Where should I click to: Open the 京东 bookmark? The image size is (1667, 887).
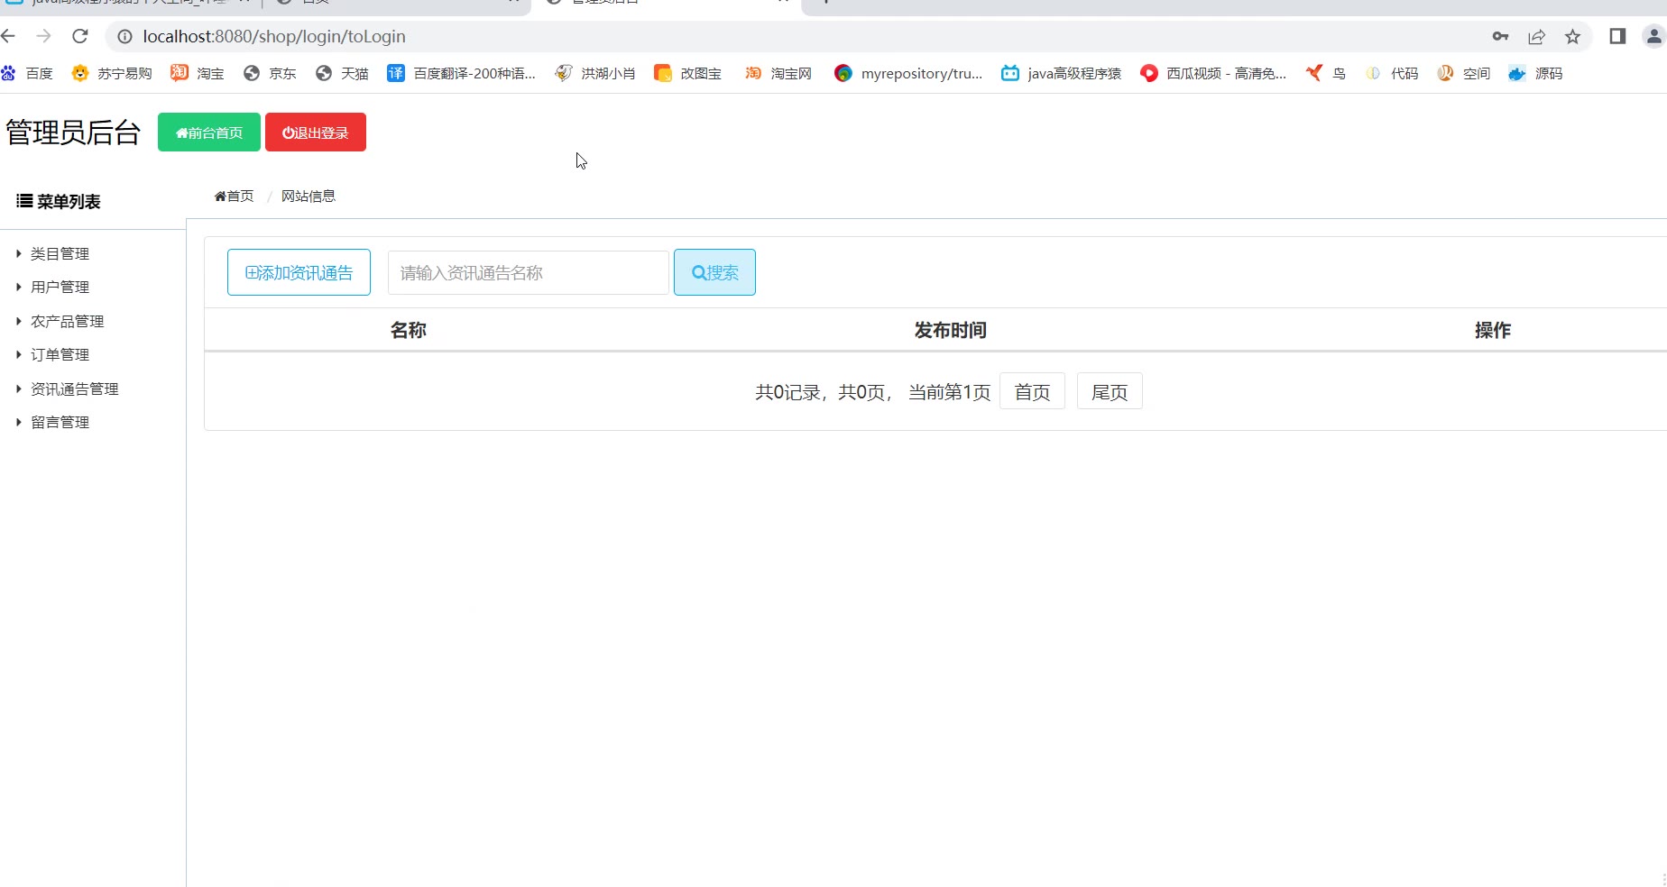[270, 73]
